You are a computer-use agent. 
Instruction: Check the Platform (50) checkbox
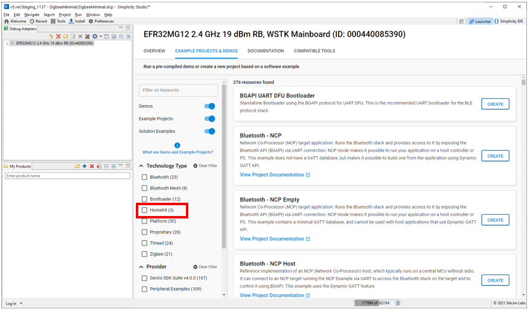[x=145, y=221]
